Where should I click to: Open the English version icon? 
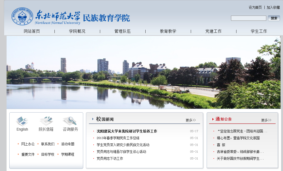[22, 121]
